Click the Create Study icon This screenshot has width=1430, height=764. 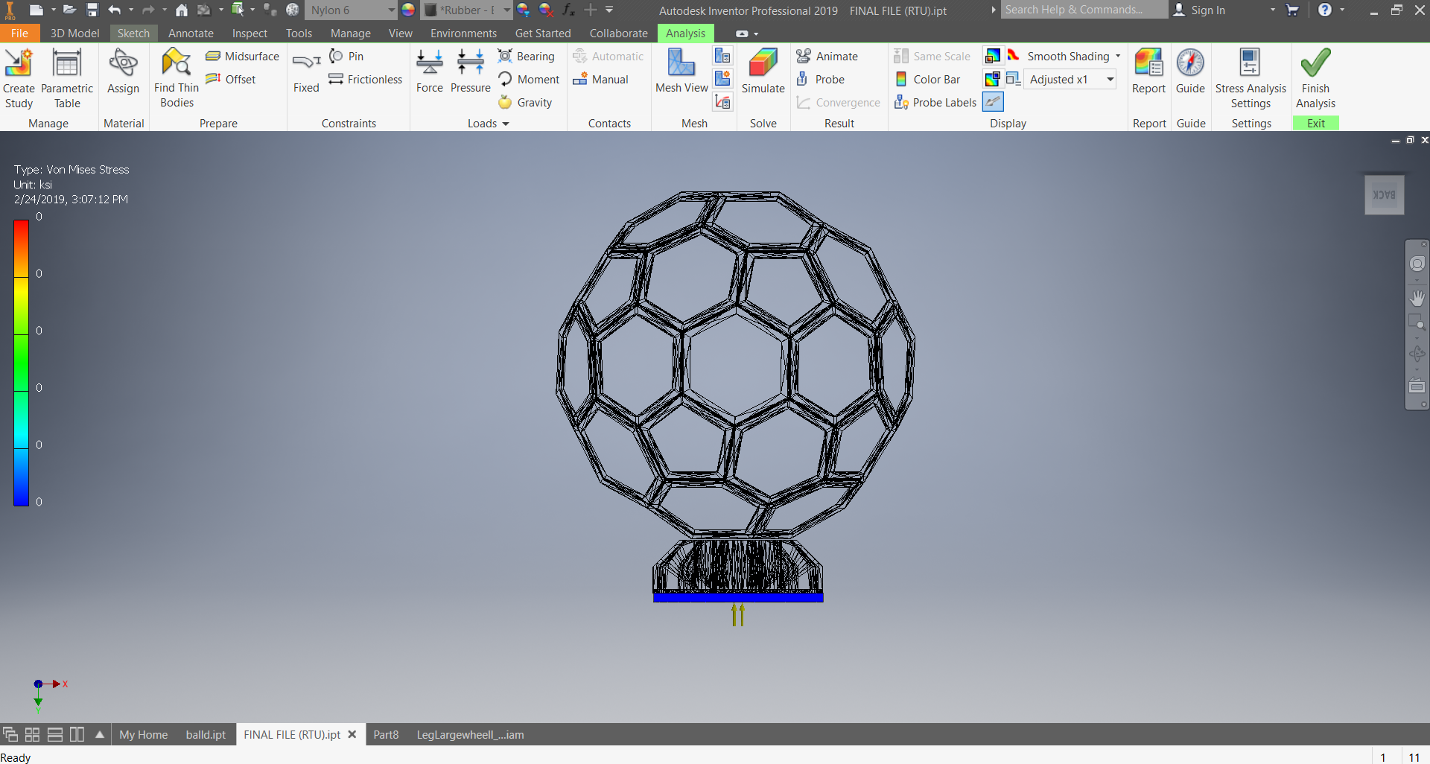coord(19,77)
